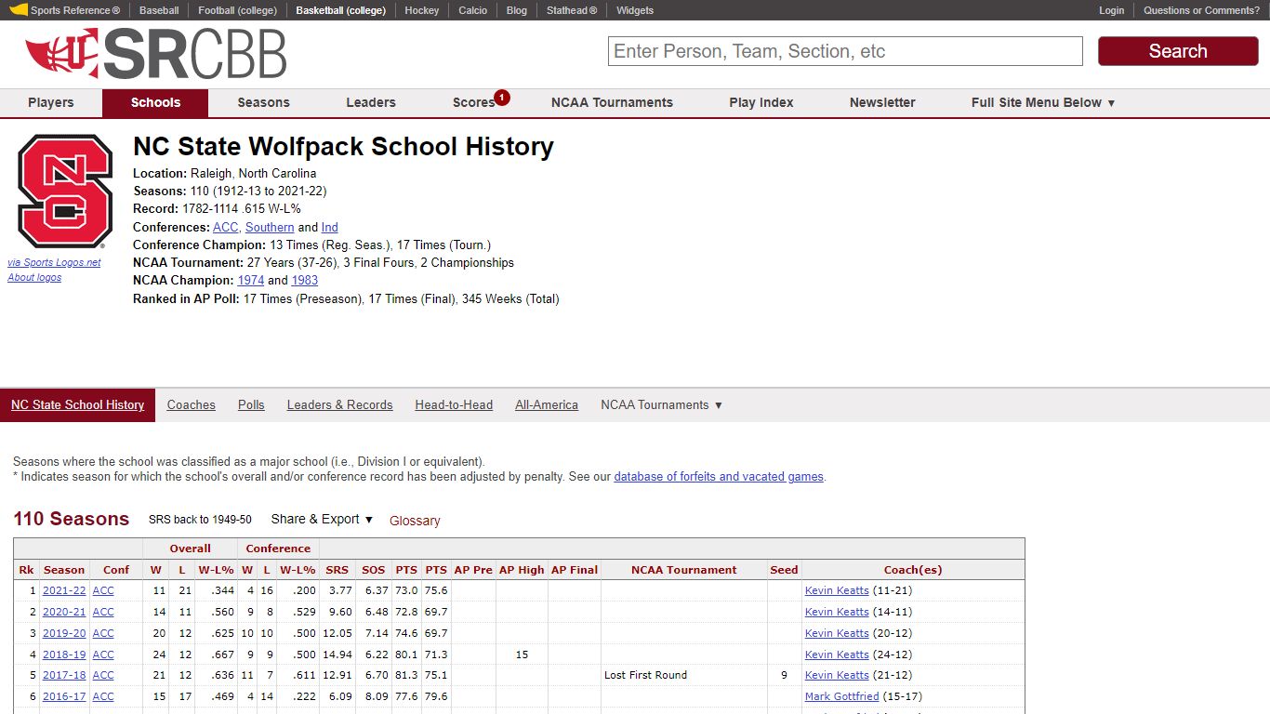1270x714 pixels.
Task: Switch to the Polls tab
Action: (251, 404)
